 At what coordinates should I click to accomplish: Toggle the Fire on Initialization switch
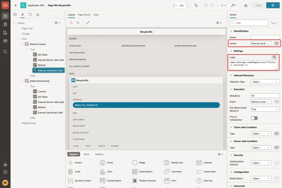[254, 118]
